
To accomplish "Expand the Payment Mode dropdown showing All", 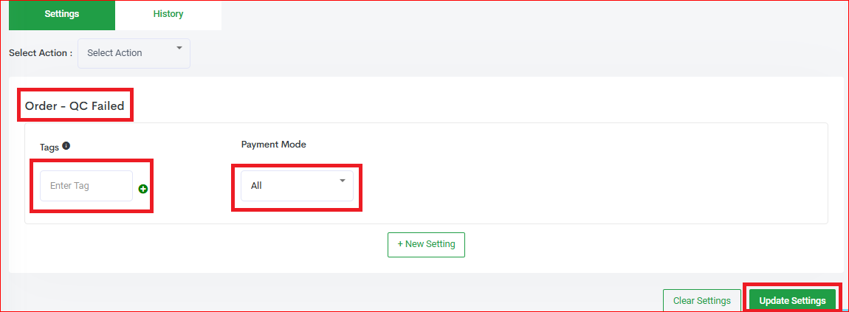I will (297, 186).
